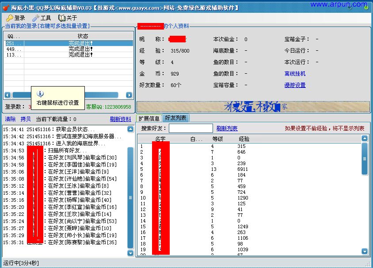This screenshot has width=373, height=268.
Task: Click the app logo in title bar
Action: coord(6,8)
